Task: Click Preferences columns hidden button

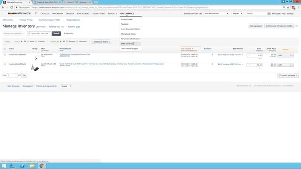Action: click(x=279, y=26)
